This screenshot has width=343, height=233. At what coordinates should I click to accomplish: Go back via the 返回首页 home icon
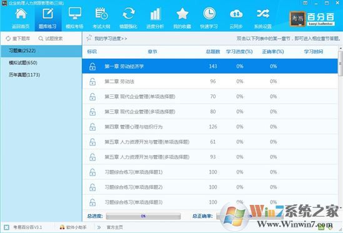21,19
